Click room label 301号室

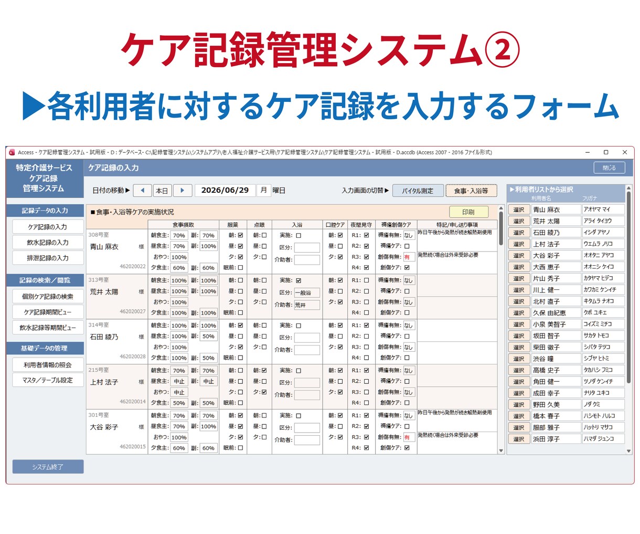[99, 415]
